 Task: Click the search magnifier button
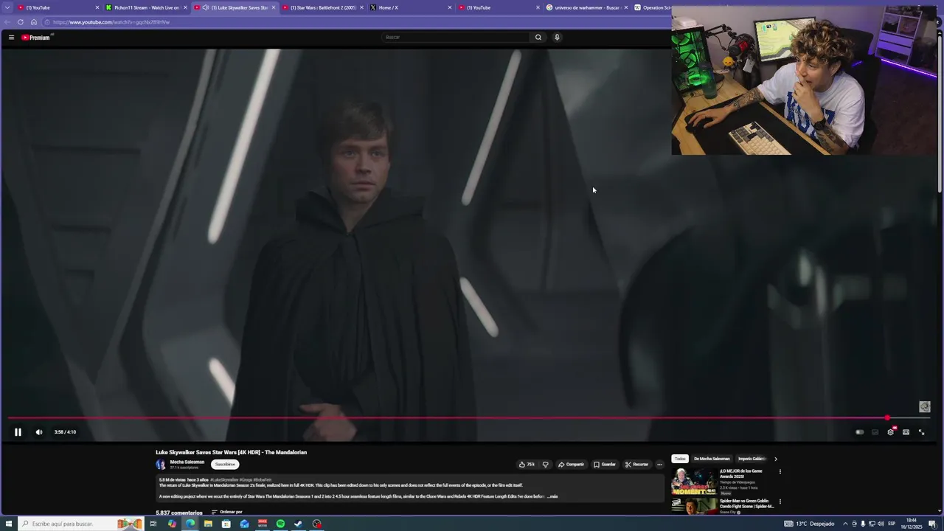point(538,37)
